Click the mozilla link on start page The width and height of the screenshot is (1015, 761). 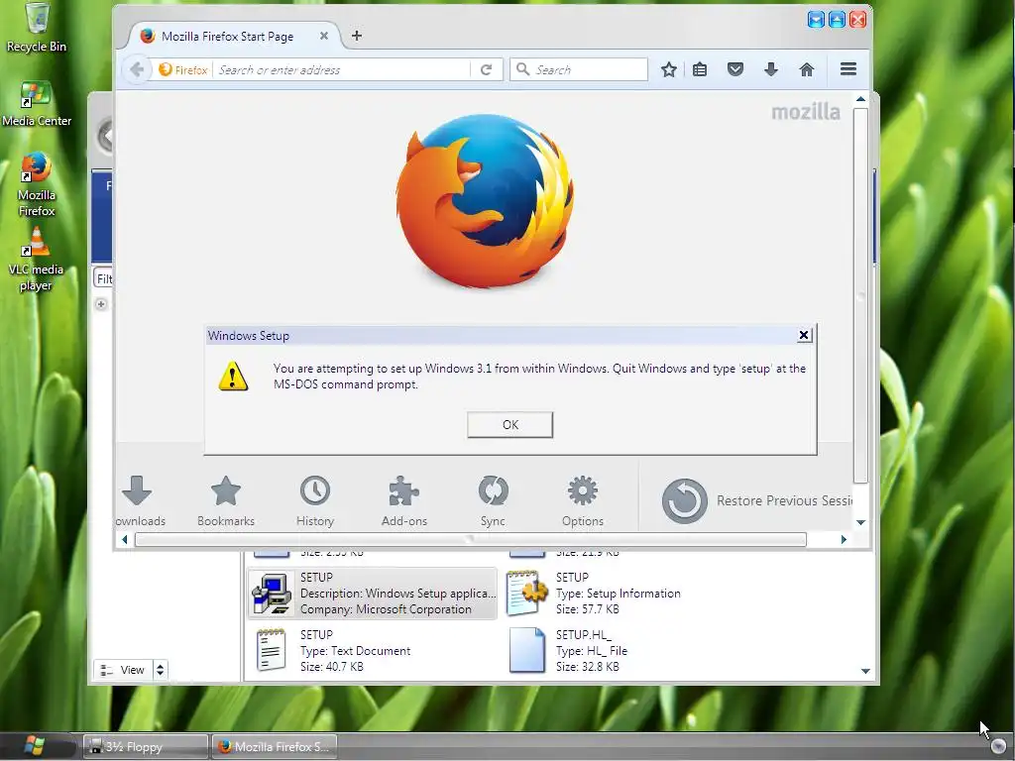tap(806, 112)
